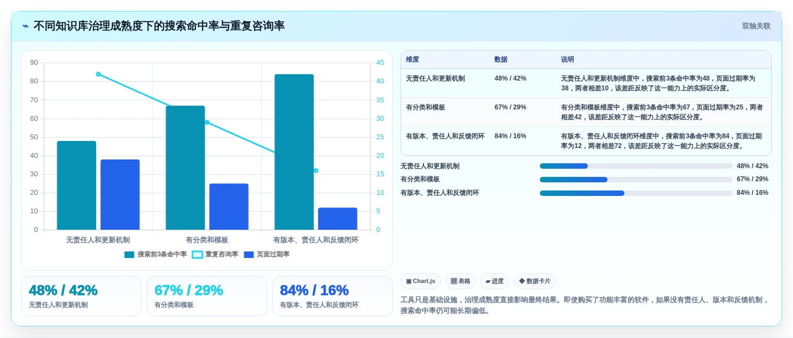The height and width of the screenshot is (338, 793).
Task: Select the 进度 tag
Action: (x=494, y=281)
